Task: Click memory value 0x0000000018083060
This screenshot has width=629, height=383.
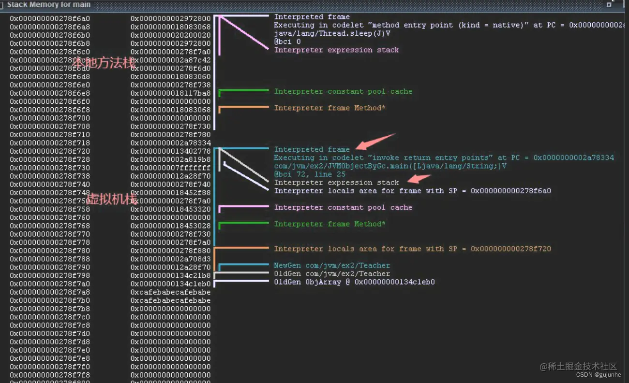Action: 171,77
